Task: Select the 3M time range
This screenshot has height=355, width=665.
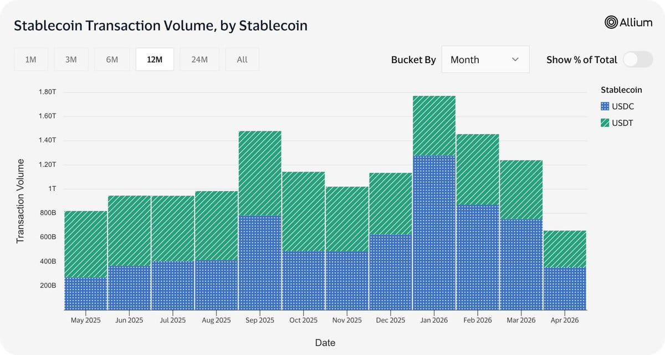Action: (71, 59)
